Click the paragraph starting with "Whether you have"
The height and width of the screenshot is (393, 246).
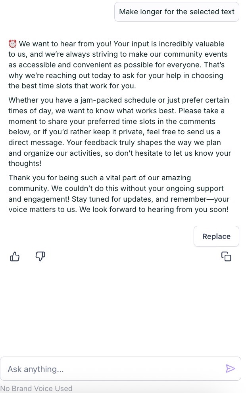pos(119,132)
